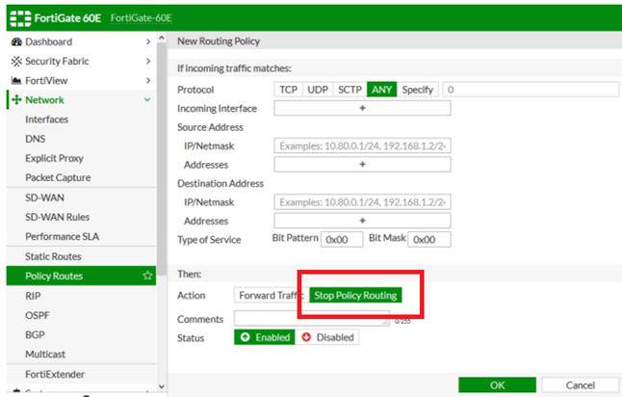Click OK to save routing policy

497,384
